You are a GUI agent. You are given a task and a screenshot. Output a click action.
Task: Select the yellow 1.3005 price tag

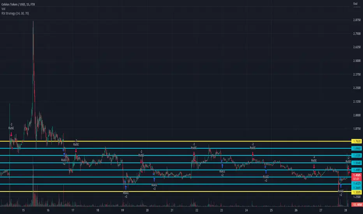coord(356,192)
